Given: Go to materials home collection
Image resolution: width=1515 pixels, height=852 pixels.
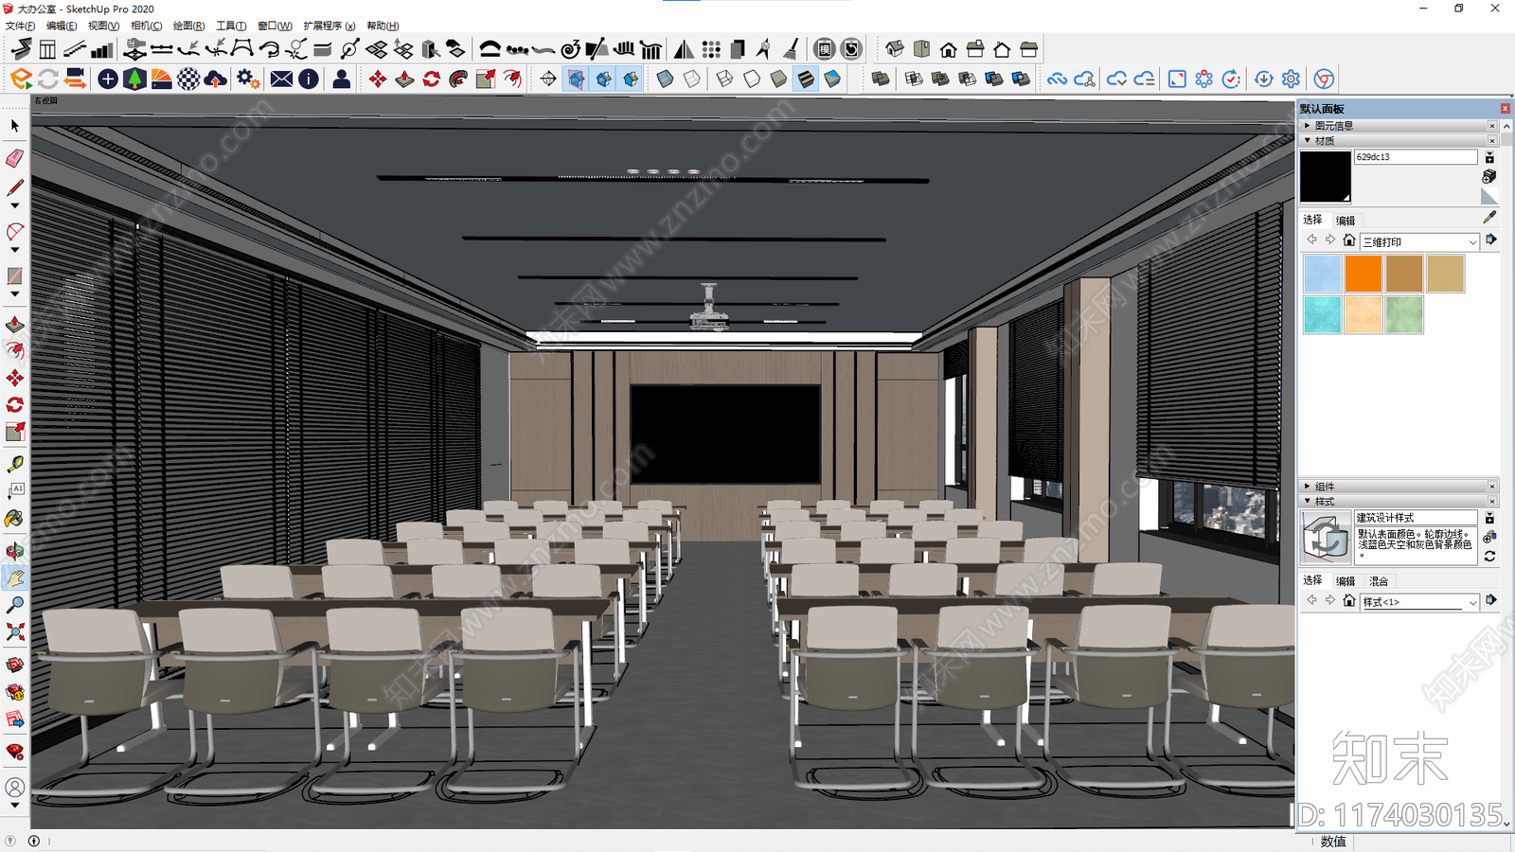Looking at the screenshot, I should point(1349,240).
